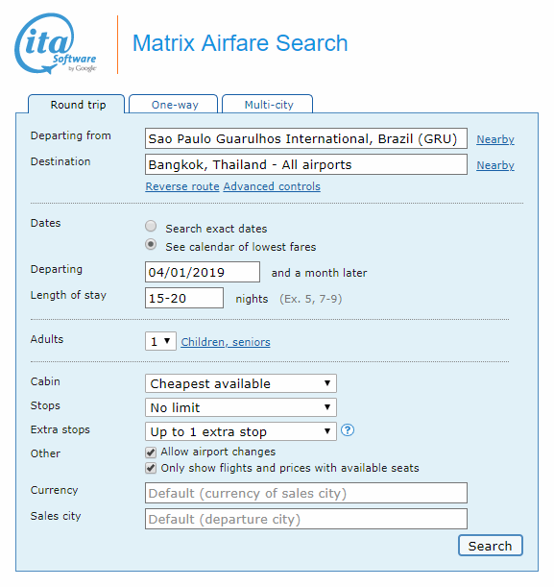The width and height of the screenshot is (554, 587).
Task: Switch to the Round trip tab
Action: 76,104
